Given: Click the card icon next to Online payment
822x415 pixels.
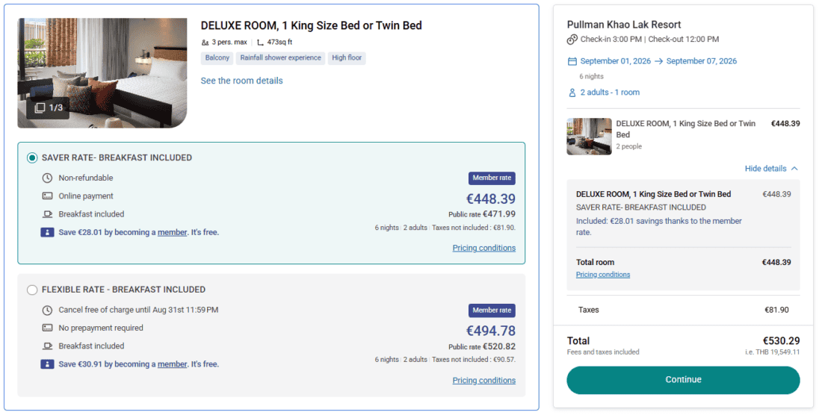Looking at the screenshot, I should pyautogui.click(x=47, y=196).
